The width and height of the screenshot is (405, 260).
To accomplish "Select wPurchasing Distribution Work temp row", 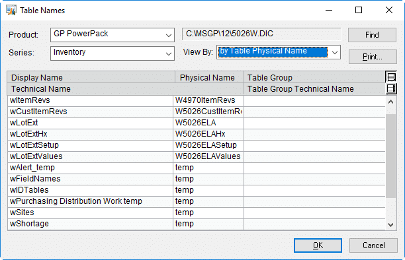I will (197, 201).
